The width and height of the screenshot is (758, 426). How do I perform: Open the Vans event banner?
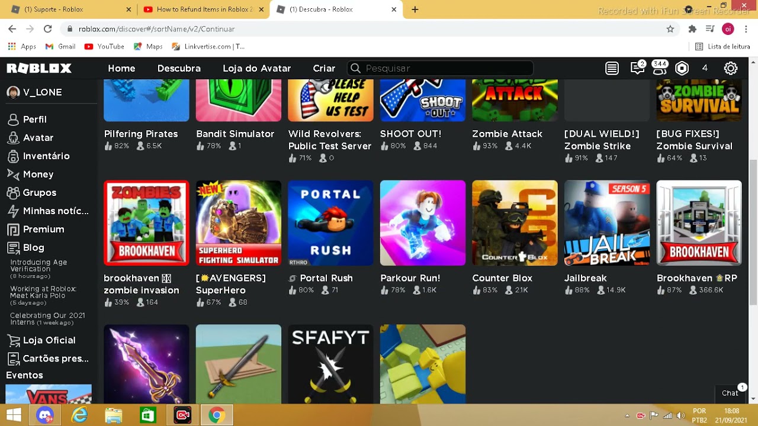(x=49, y=395)
